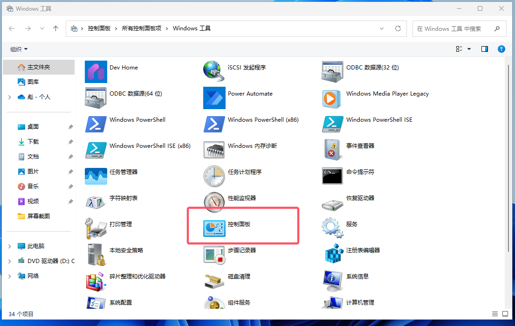Image resolution: width=515 pixels, height=326 pixels.
Task: Open 命令提示符 icon
Action: tap(332, 176)
